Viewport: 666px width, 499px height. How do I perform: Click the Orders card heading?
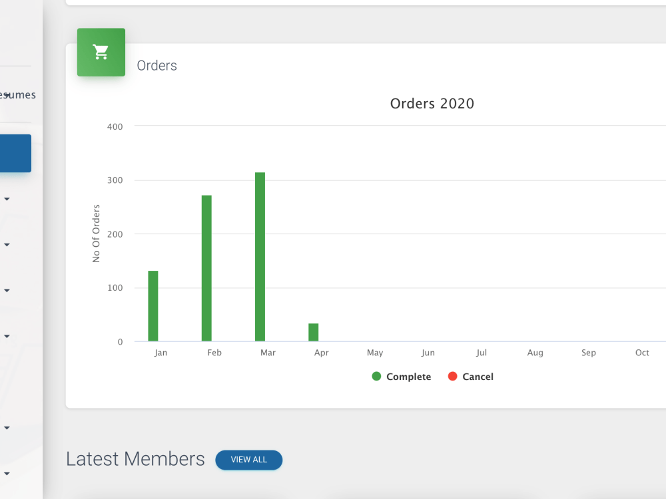(157, 66)
